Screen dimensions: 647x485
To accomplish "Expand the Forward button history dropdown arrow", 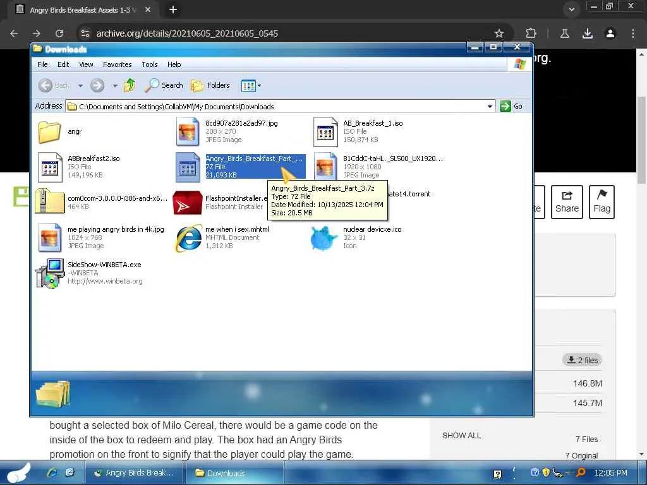I will point(115,86).
